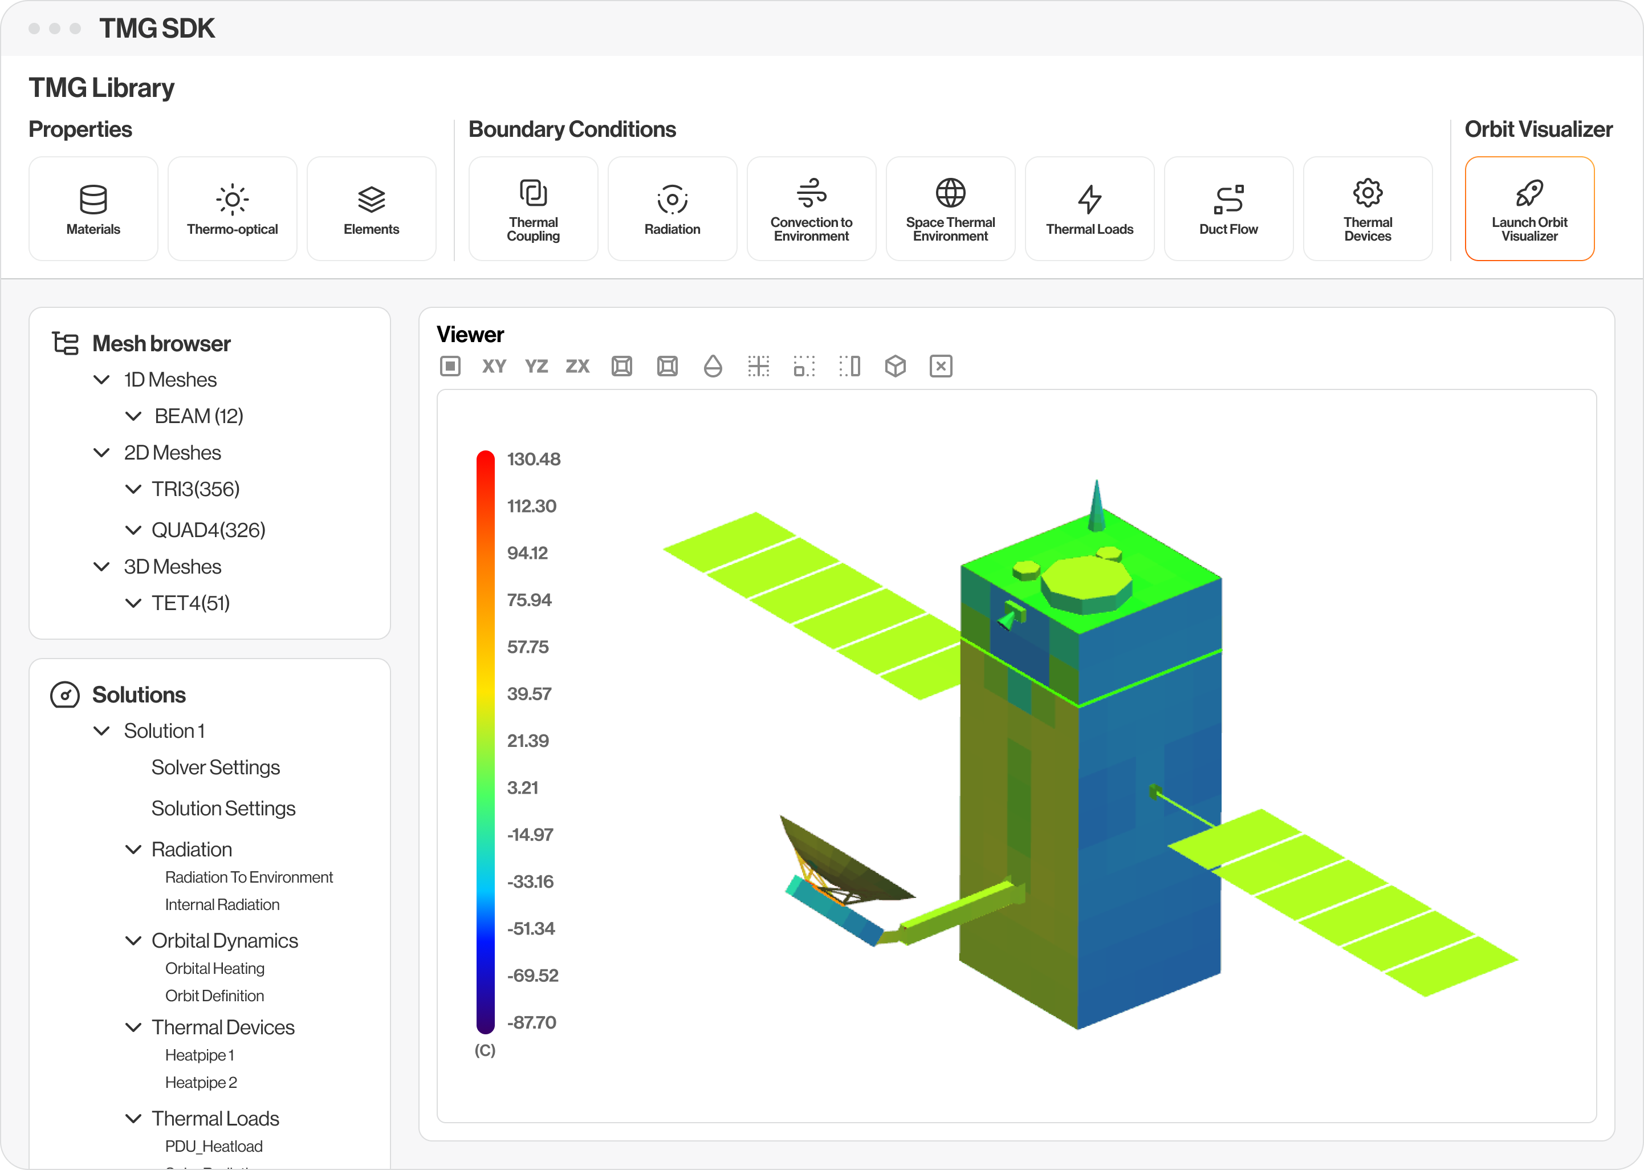Open the Materials properties panel
Screen dimensions: 1644x1170
93,208
